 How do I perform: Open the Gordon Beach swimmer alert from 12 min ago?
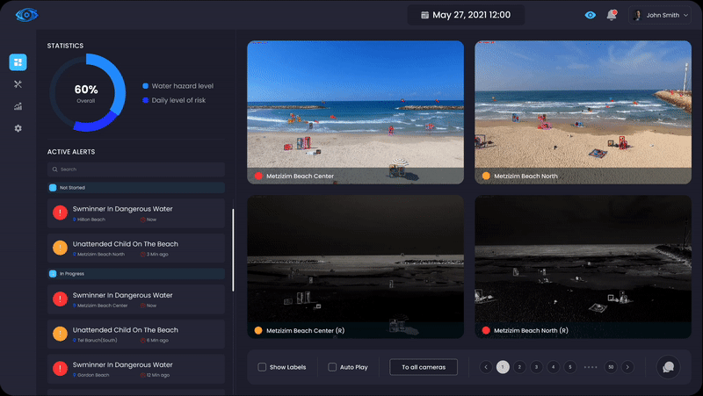pyautogui.click(x=136, y=369)
